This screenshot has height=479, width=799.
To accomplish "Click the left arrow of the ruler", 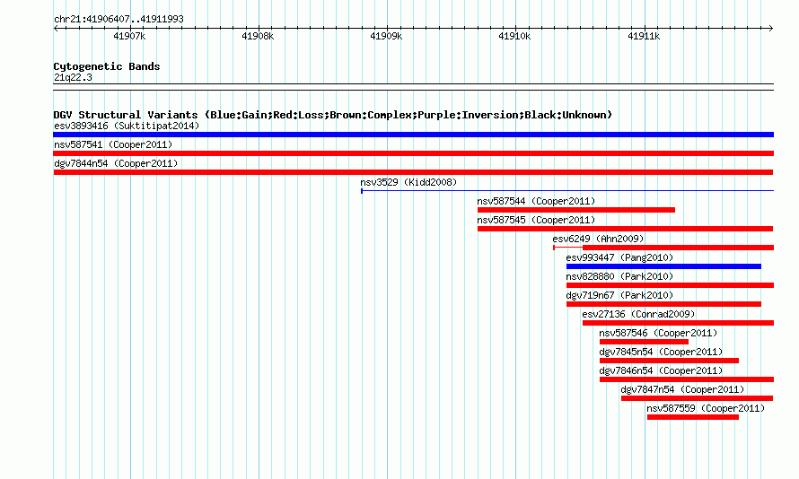I will tap(56, 29).
